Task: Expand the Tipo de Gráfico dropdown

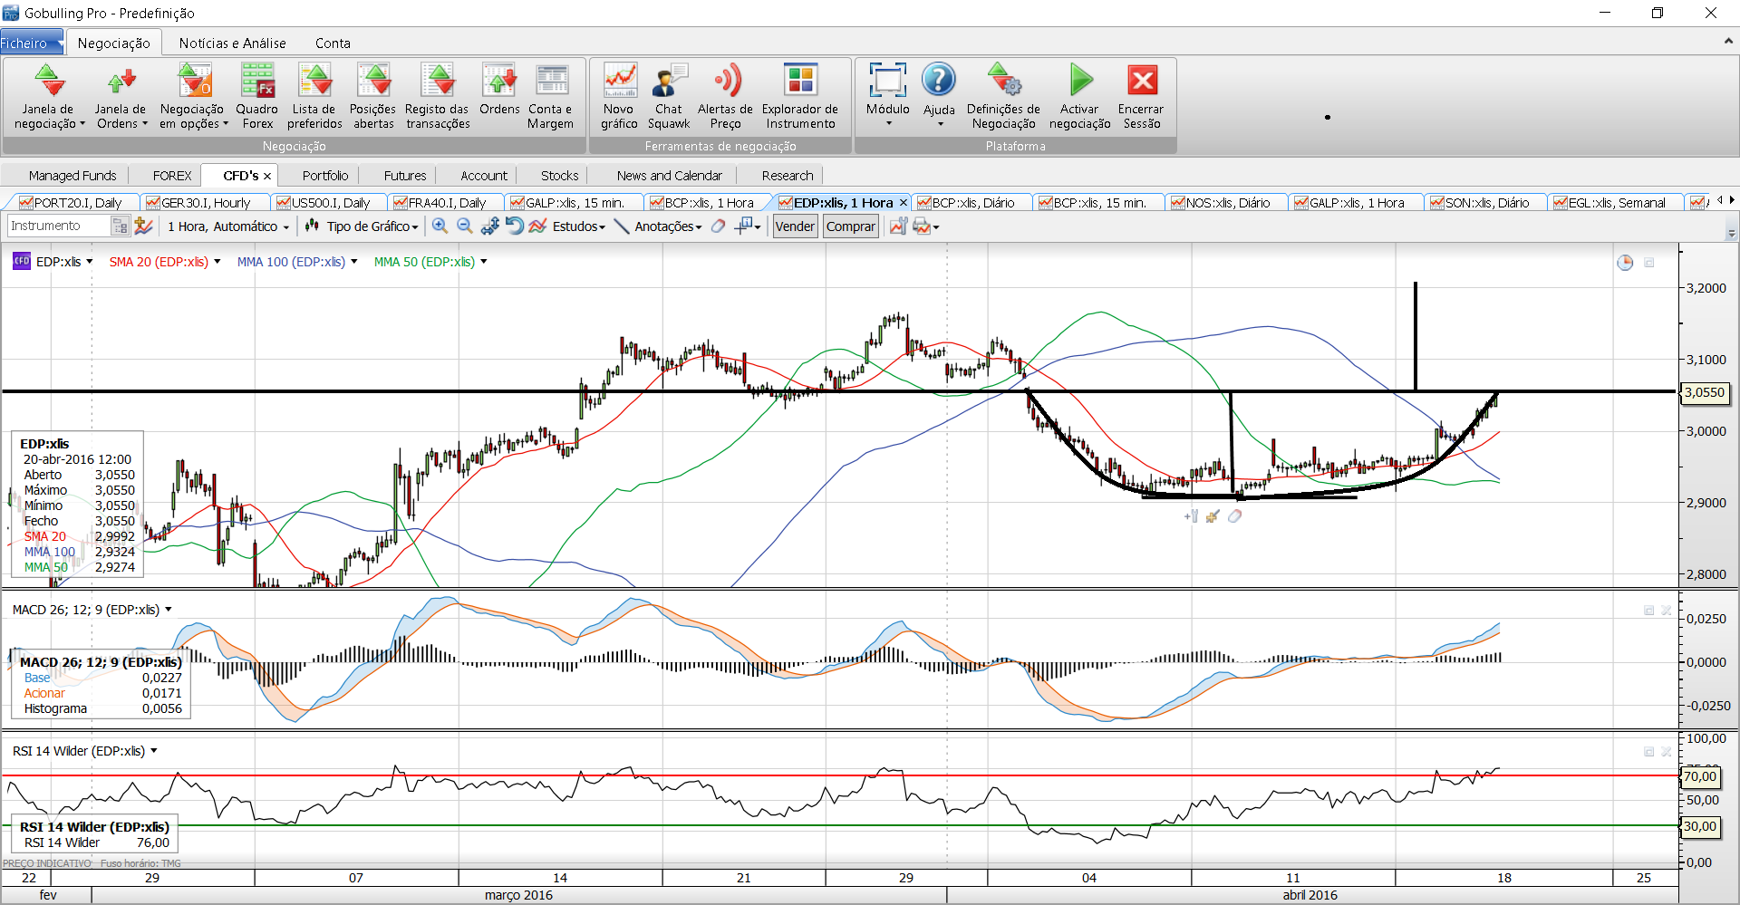Action: (372, 226)
